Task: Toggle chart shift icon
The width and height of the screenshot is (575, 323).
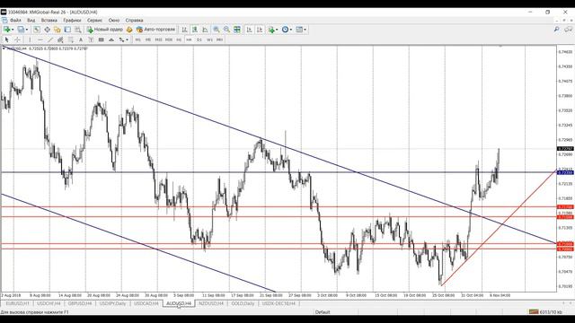Action: [x=260, y=30]
